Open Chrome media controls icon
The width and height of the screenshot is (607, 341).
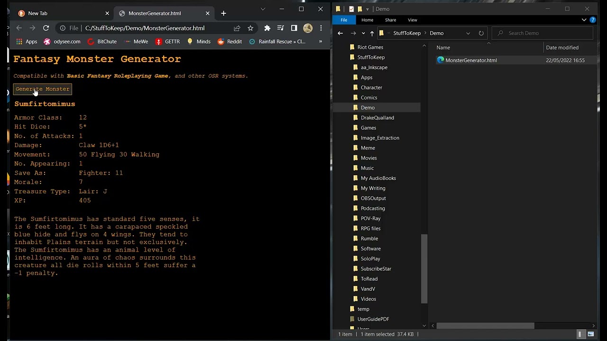[281, 28]
